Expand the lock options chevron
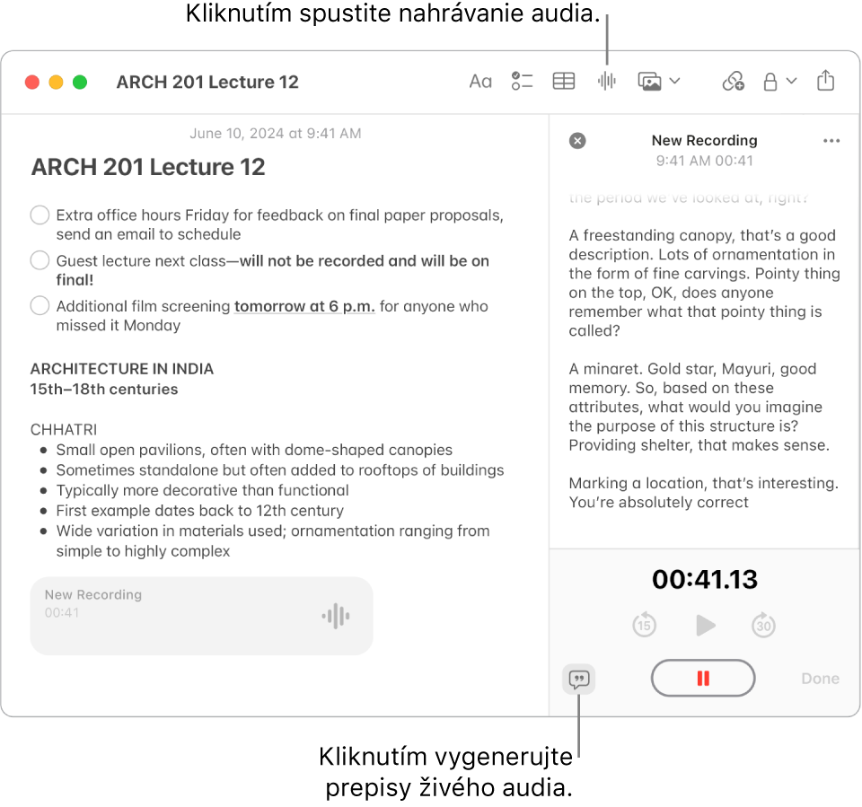 tap(792, 81)
